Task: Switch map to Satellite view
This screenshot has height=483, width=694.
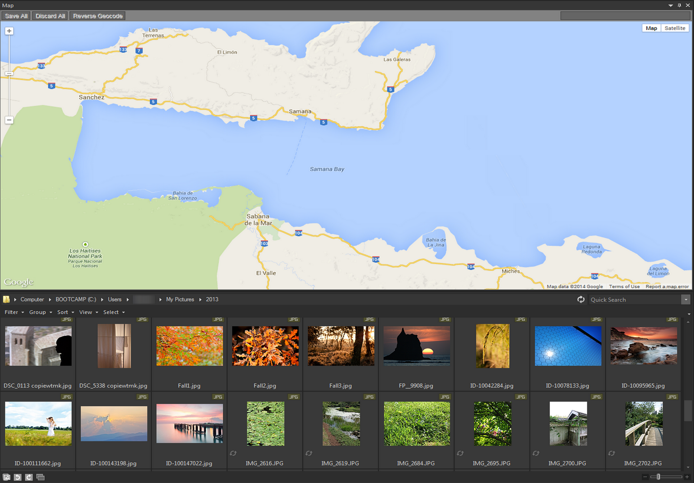Action: pos(674,28)
